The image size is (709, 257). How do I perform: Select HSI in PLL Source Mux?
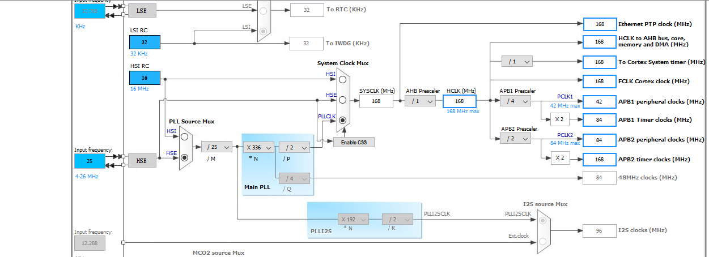(x=184, y=137)
